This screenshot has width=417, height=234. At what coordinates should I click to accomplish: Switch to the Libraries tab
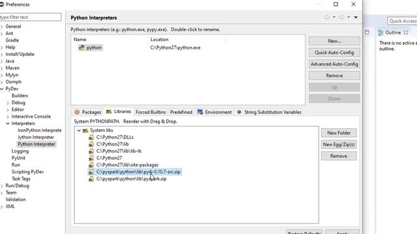pyautogui.click(x=119, y=111)
